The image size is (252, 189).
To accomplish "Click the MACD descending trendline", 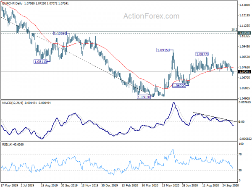I will (x=215, y=117).
